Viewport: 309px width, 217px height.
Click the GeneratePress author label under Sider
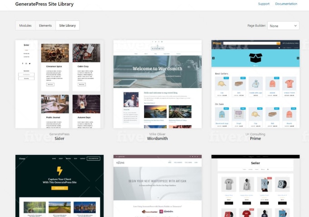point(60,134)
